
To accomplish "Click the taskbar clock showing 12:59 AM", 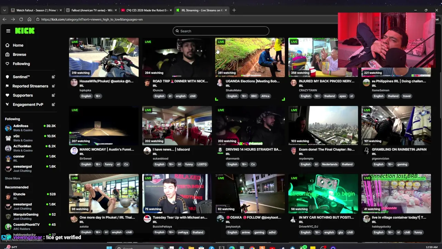I will point(432,247).
